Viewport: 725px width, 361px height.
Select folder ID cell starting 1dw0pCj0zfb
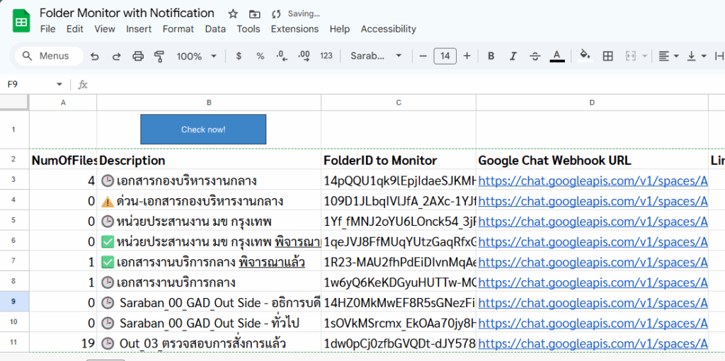399,343
